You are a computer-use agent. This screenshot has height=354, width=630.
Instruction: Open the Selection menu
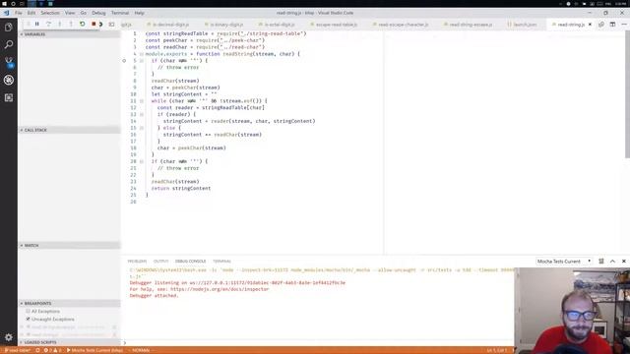pyautogui.click(x=50, y=13)
